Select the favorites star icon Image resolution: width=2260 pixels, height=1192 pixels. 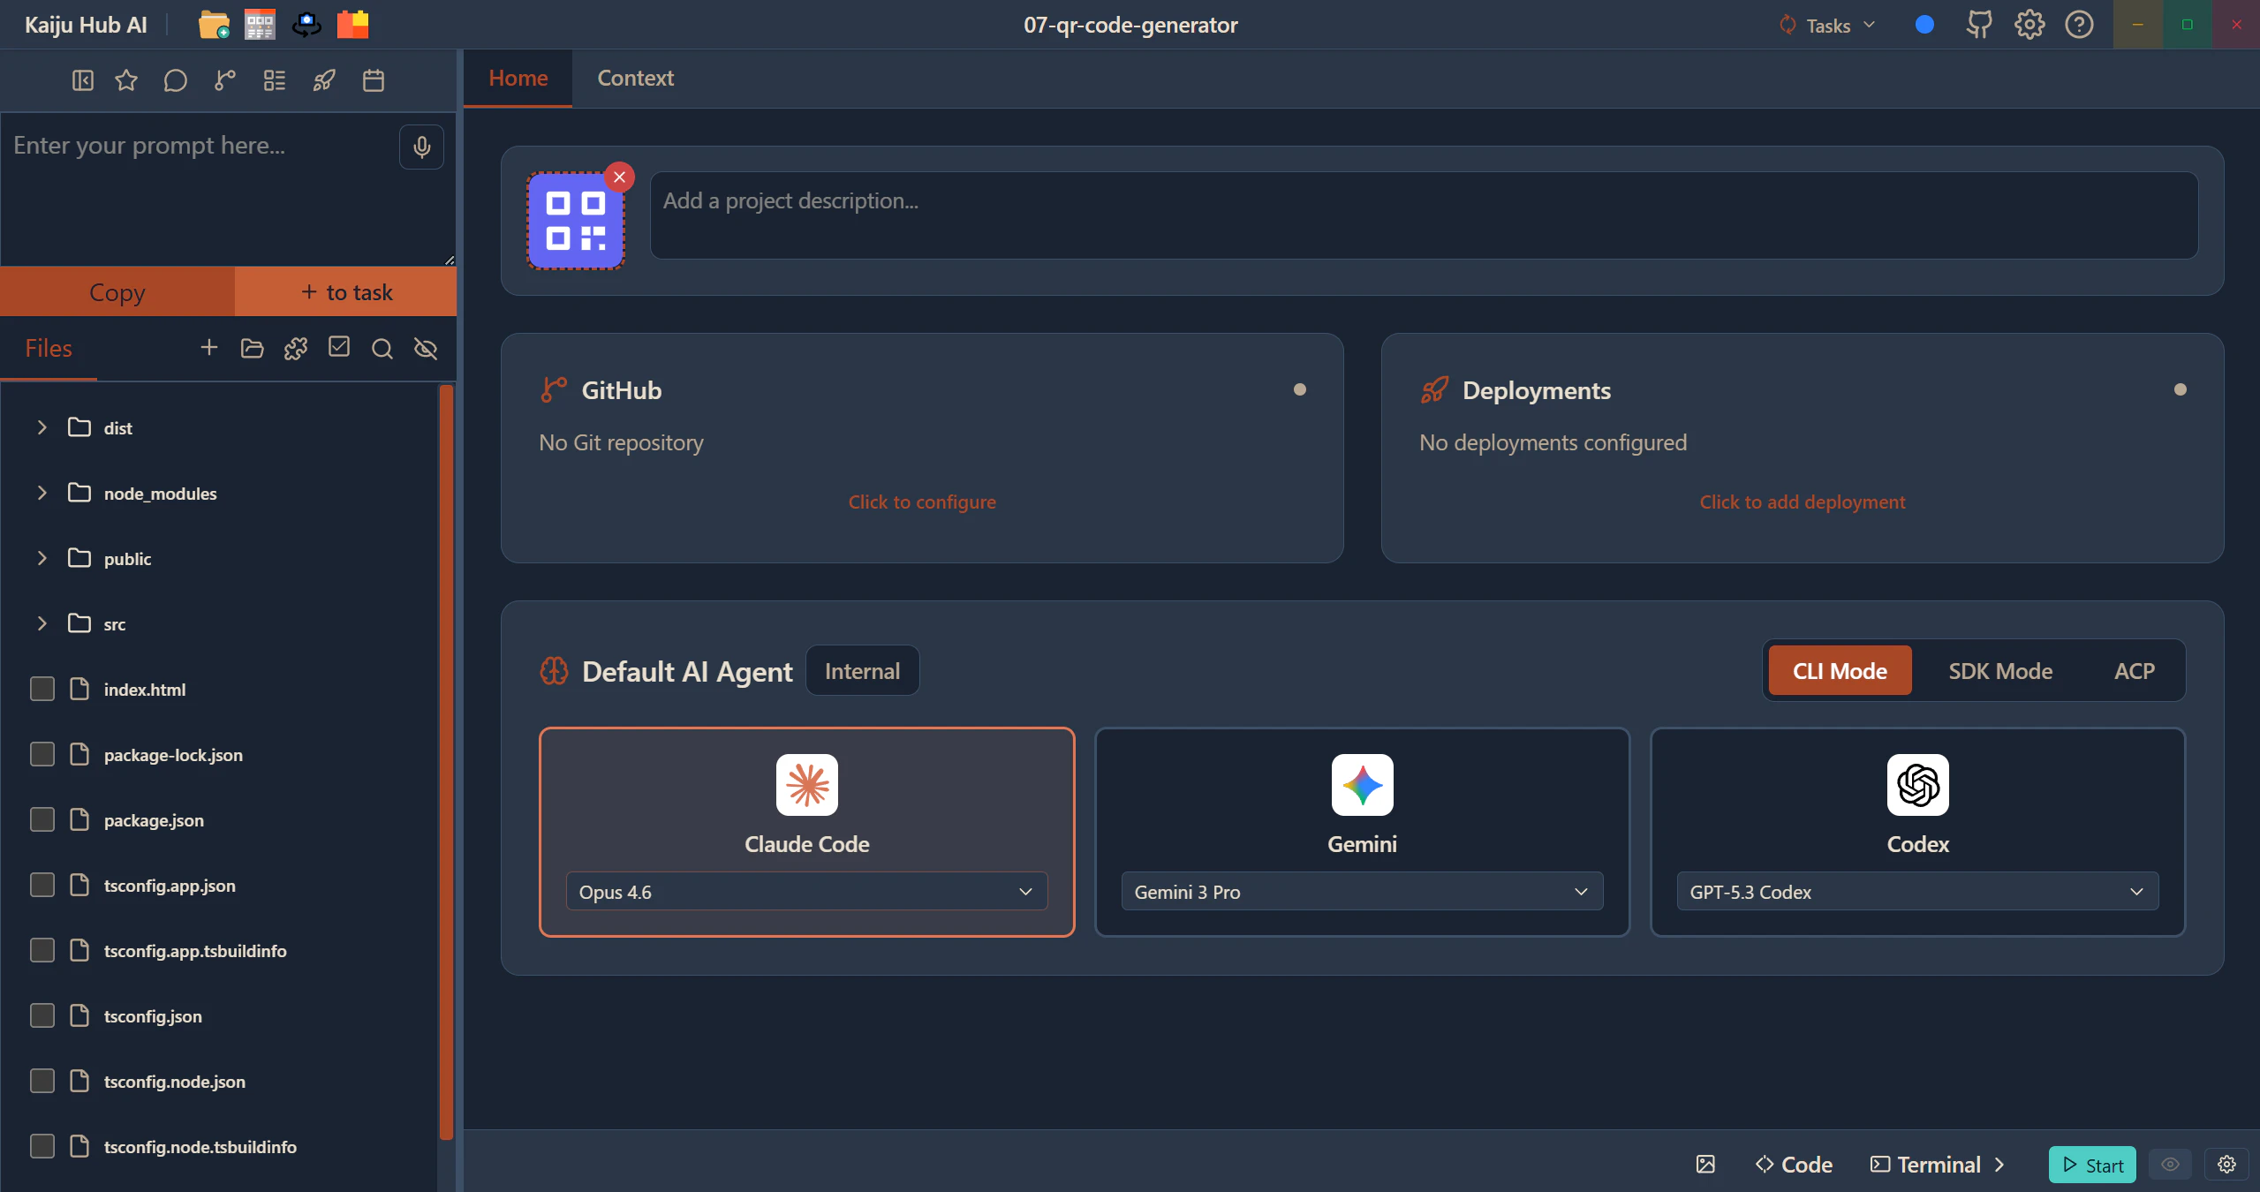pyautogui.click(x=126, y=80)
